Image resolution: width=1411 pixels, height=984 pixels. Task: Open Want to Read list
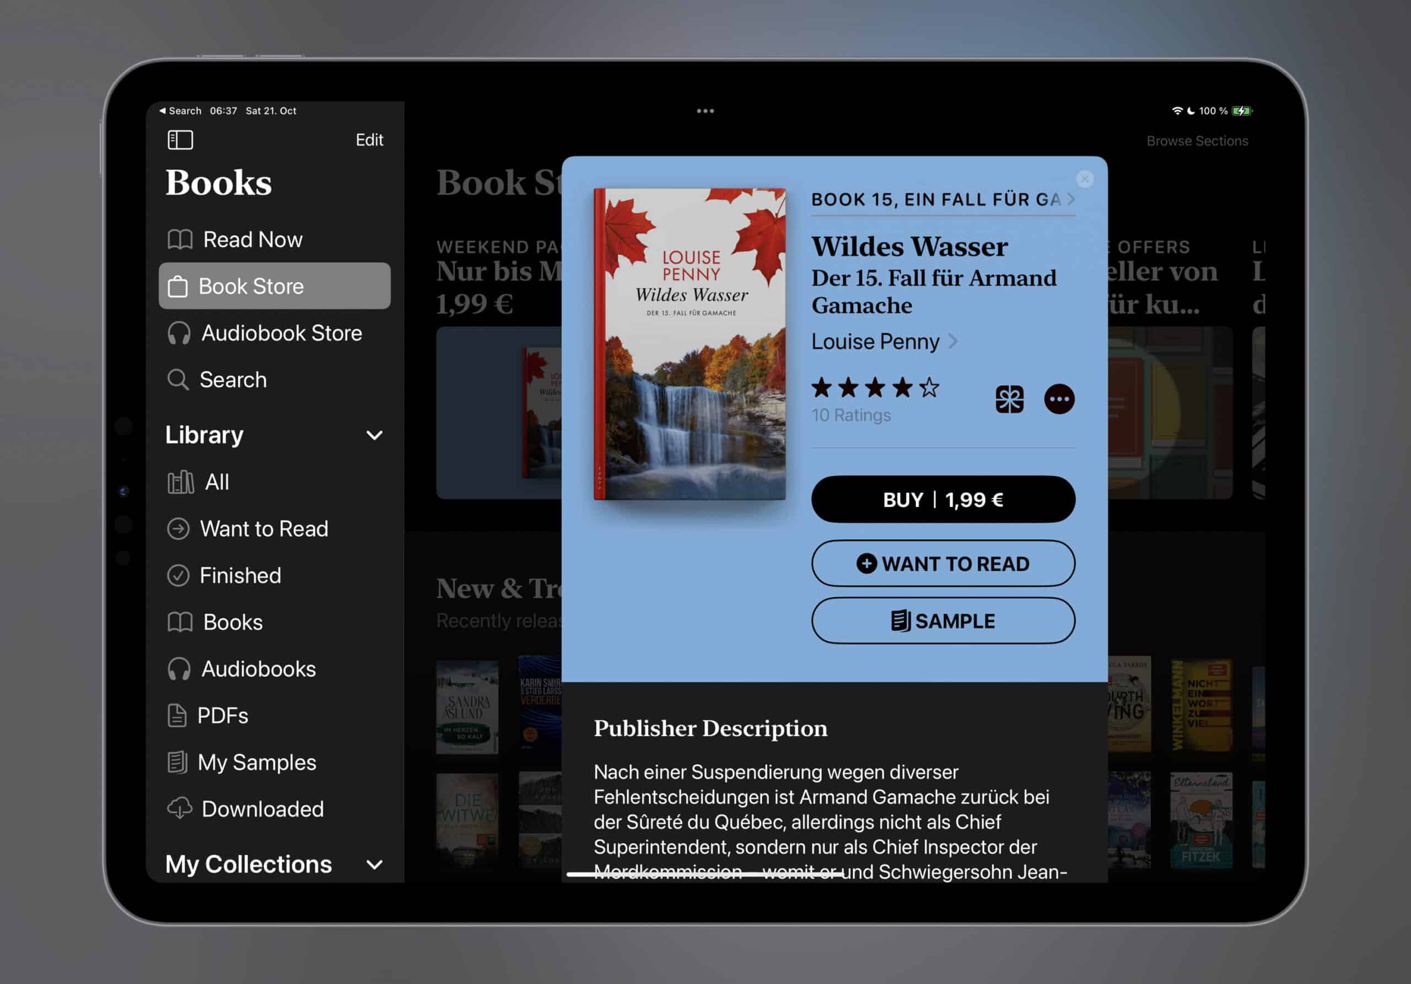click(x=274, y=529)
